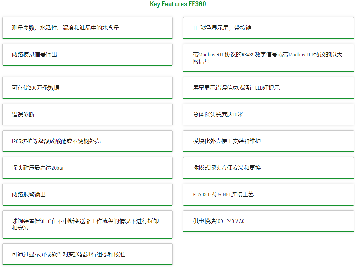Select the 探头耐压最高达20bar card
Viewport: 355px width, 267px height.
tap(87, 168)
